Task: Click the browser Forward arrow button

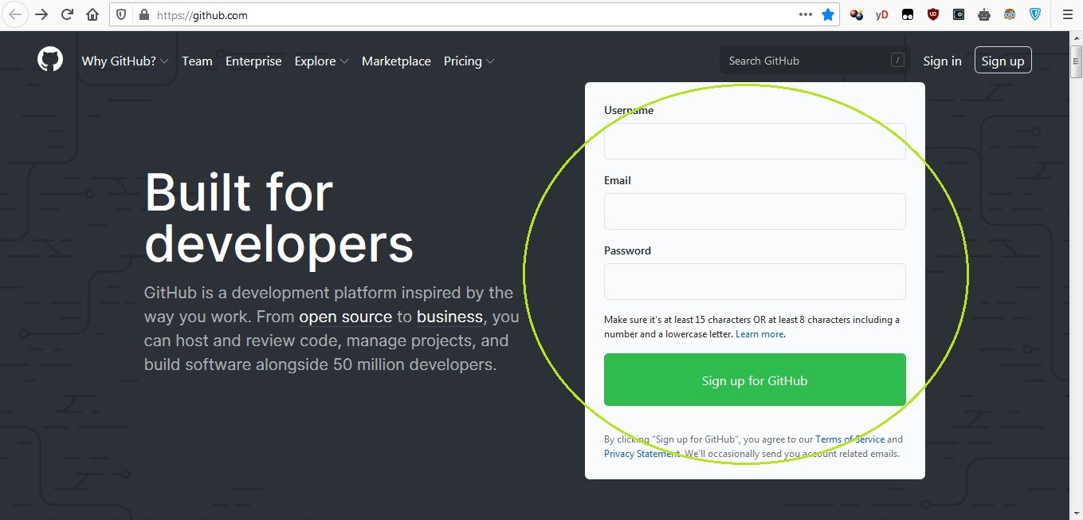Action: (41, 14)
